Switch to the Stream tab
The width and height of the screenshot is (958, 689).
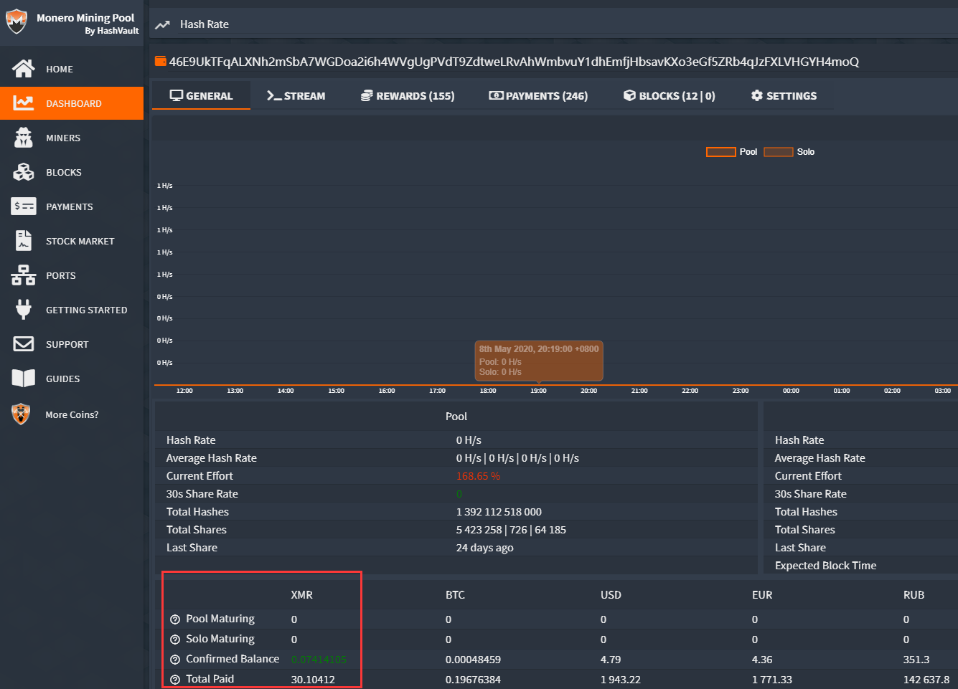[x=296, y=96]
